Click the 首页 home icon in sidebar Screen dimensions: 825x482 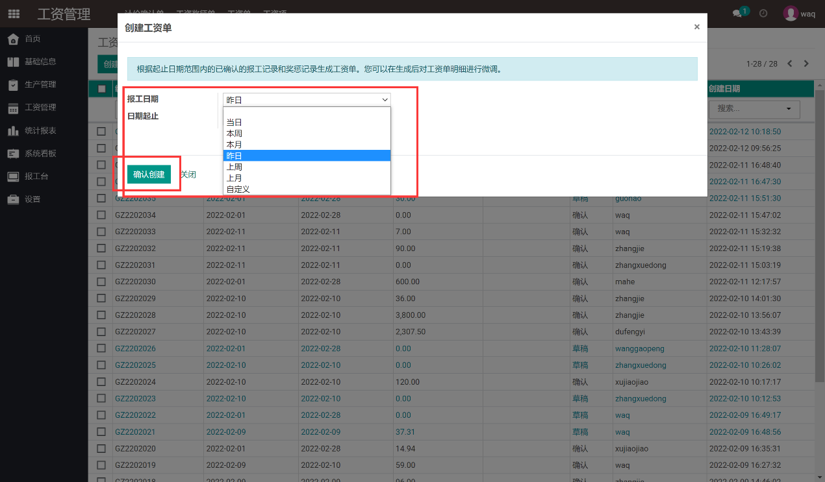point(13,39)
